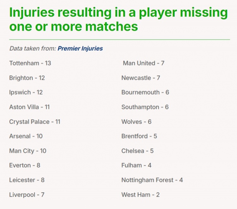
Task: Click the Aston Villa - 11 entry
Action: 29,107
